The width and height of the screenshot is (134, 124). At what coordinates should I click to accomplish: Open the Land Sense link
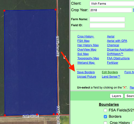point(111,76)
